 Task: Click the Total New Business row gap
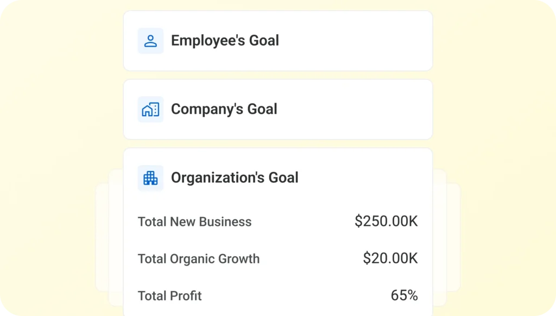303,222
